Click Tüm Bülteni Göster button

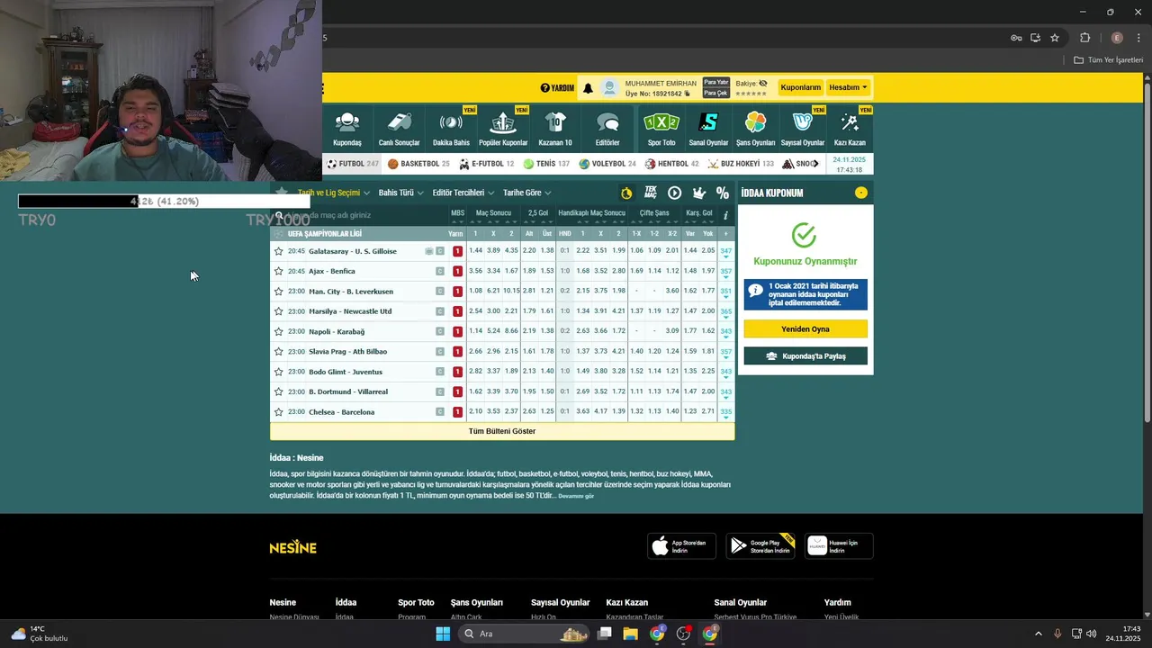(502, 431)
